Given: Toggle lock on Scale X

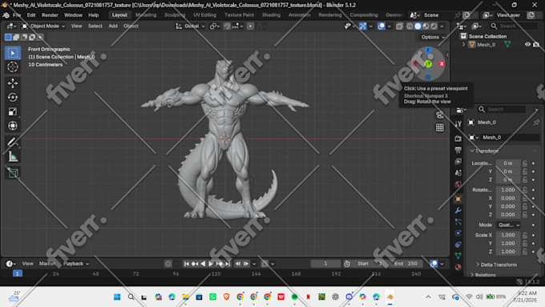Looking at the screenshot, I should click(525, 235).
